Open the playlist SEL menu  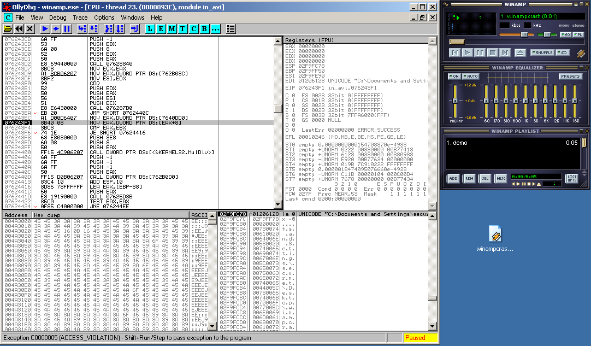(485, 179)
